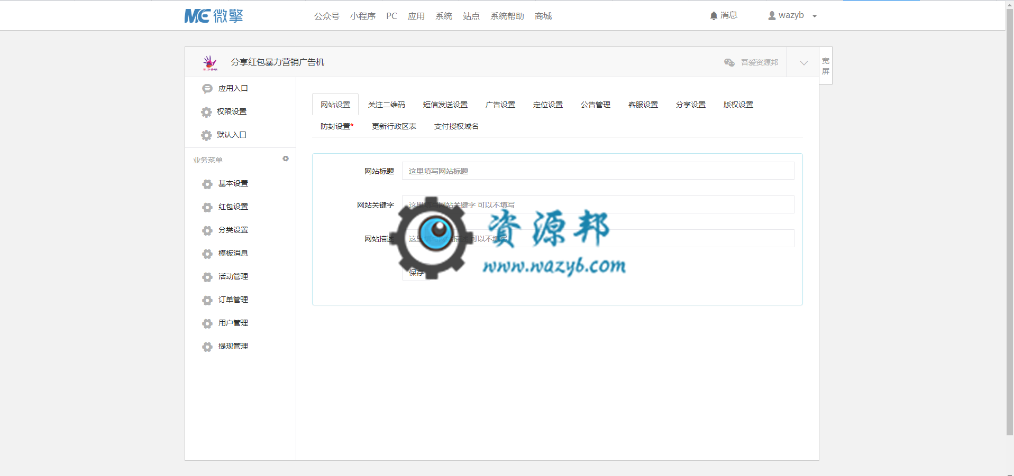Screen dimensions: 1014x476
Task: Click the gear icon for 基本设置
Action: (207, 184)
